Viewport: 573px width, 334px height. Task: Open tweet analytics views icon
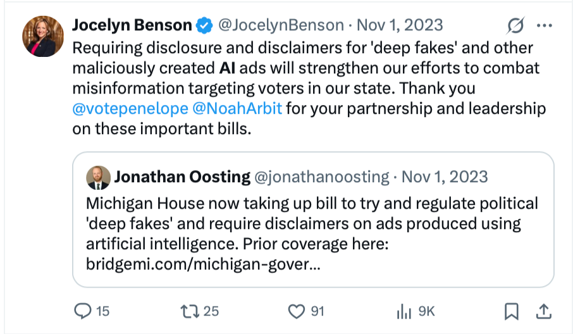[404, 311]
